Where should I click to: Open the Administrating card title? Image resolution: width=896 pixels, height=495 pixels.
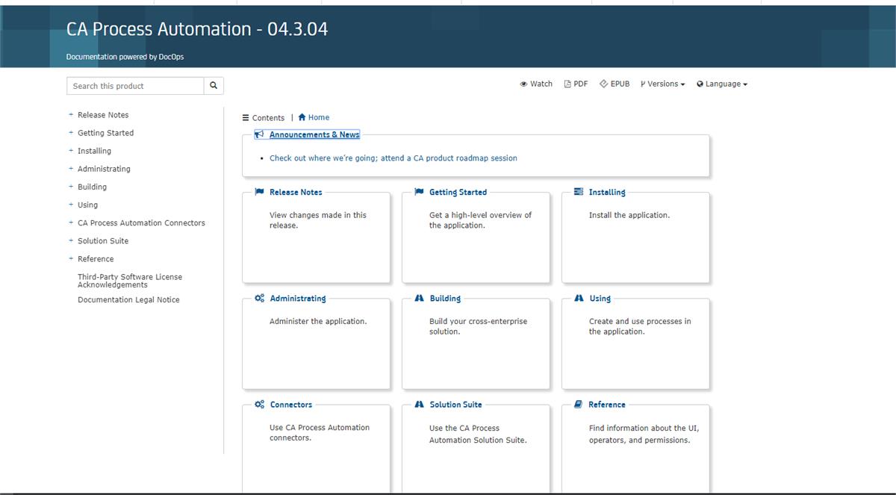[x=298, y=299]
